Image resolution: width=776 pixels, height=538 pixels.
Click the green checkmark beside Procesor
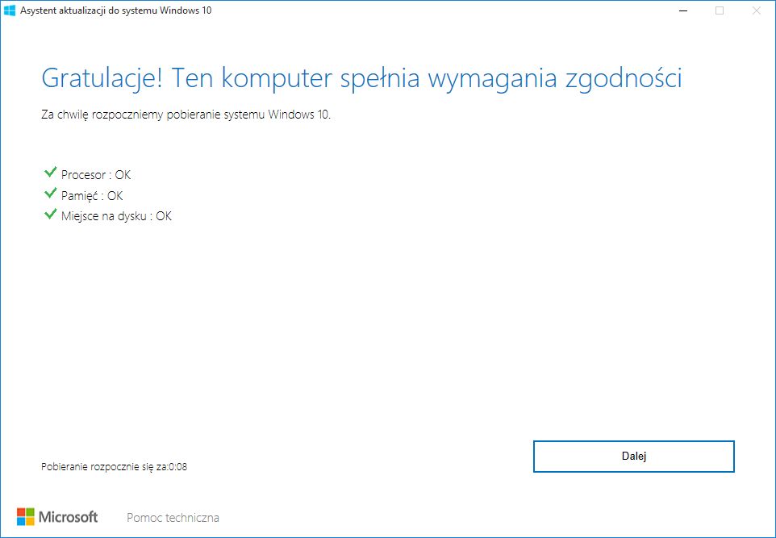coord(51,173)
